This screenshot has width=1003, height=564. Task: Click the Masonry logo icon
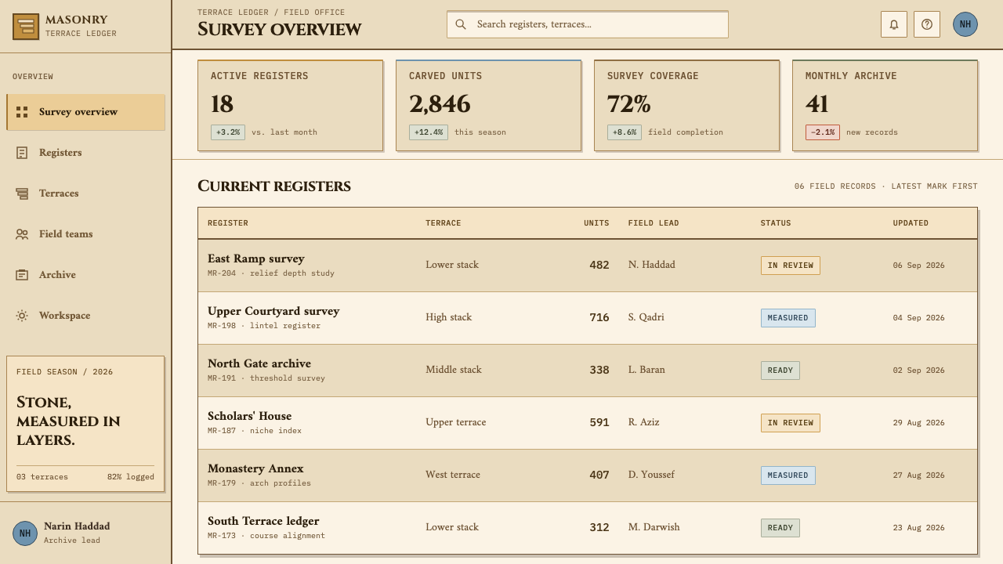point(26,27)
